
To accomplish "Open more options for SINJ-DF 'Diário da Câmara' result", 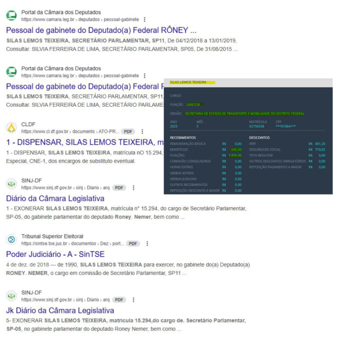I will pos(133,188).
